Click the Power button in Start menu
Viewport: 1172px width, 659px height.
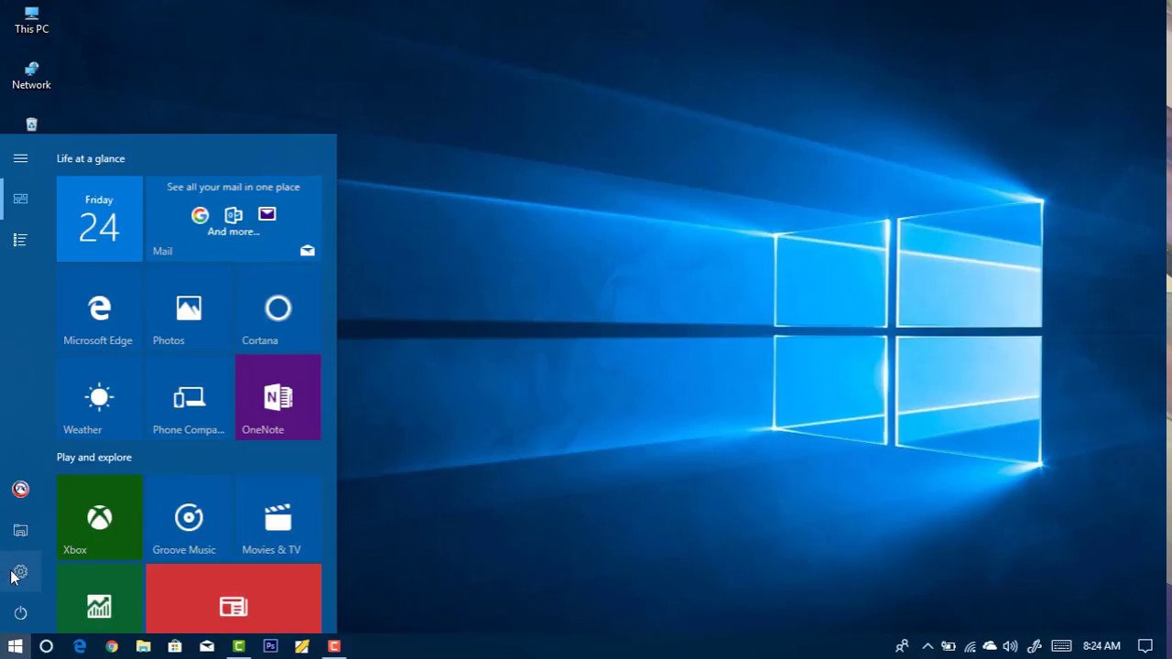tap(20, 613)
